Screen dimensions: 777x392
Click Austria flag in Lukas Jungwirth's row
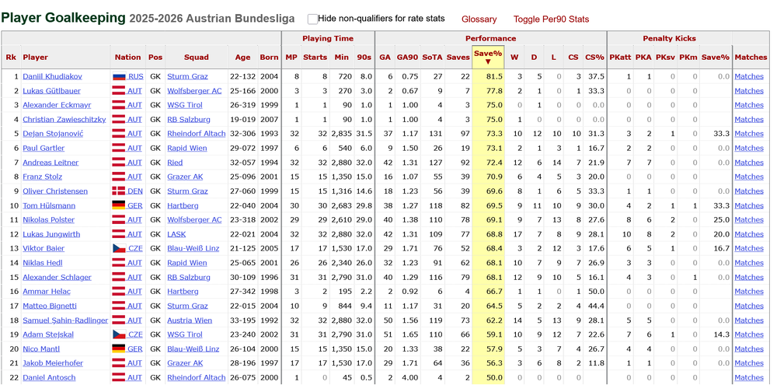pos(118,234)
